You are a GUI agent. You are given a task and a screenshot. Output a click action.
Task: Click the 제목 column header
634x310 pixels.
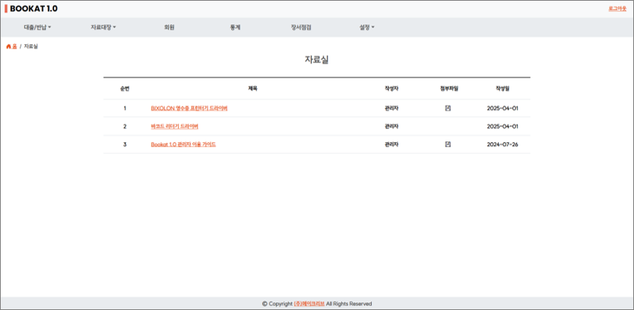[x=252, y=89]
